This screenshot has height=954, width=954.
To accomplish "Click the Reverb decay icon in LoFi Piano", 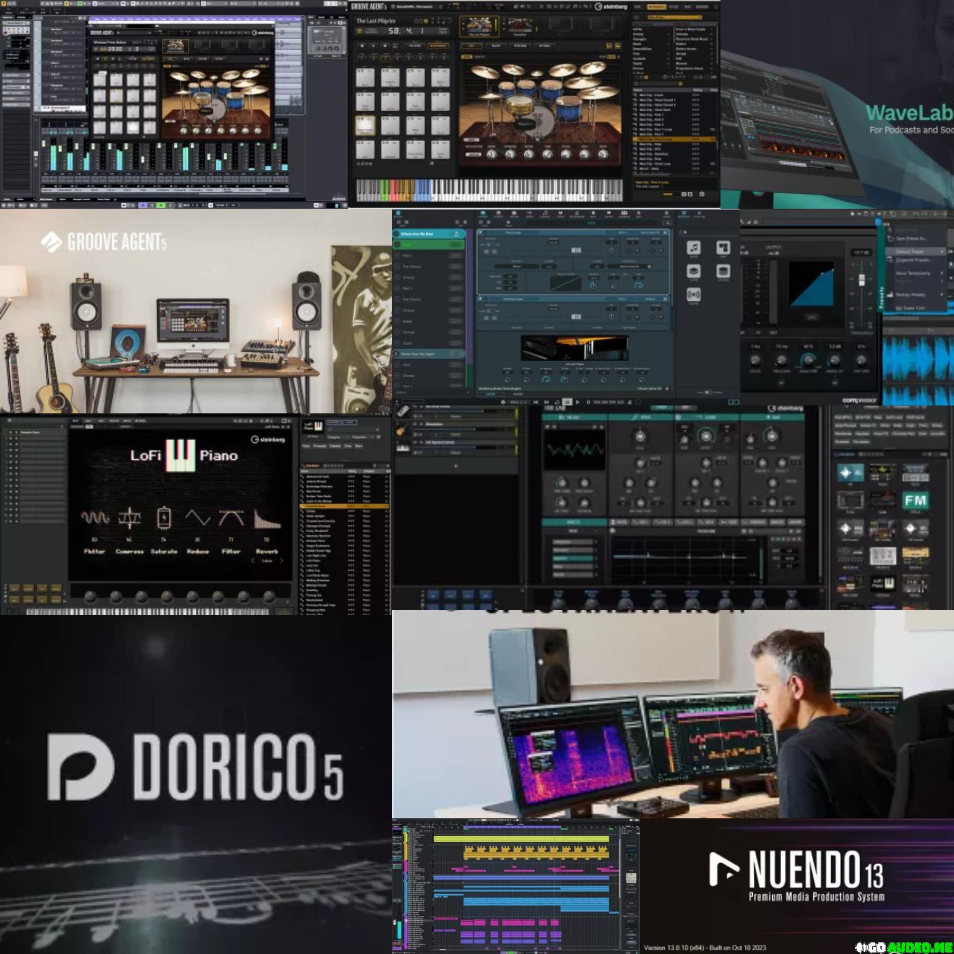I will pyautogui.click(x=267, y=518).
